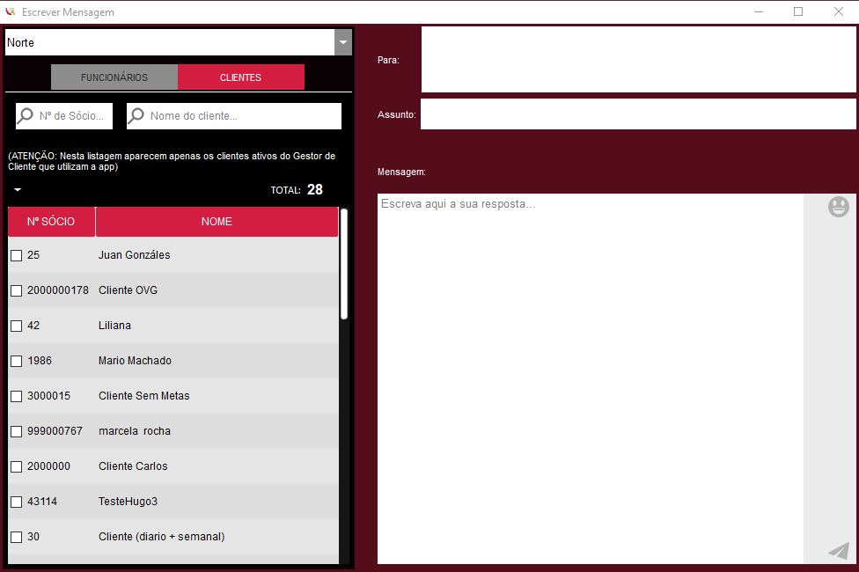Click member number 3000015

pos(48,396)
